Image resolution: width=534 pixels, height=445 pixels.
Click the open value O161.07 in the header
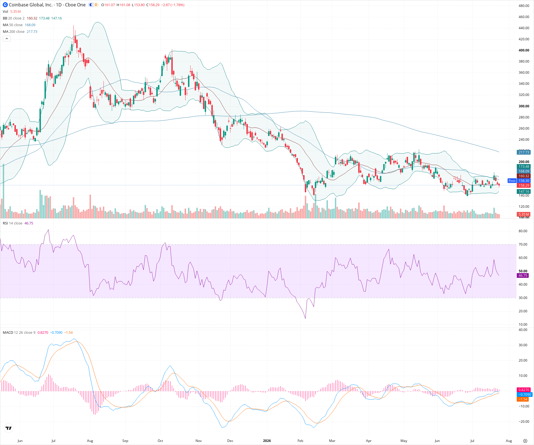pos(108,5)
